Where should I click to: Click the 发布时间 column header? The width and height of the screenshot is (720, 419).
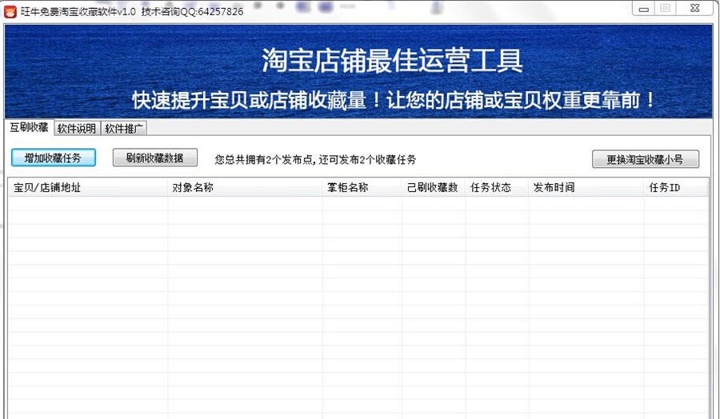tap(586, 187)
